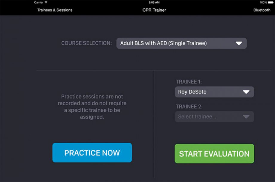Expand the Select trainee... dropdown

[214, 117]
